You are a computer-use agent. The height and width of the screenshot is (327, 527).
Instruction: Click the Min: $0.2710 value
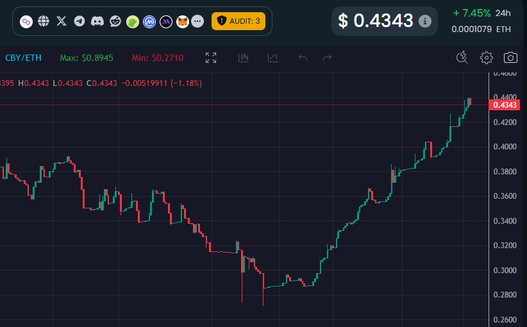pyautogui.click(x=158, y=58)
